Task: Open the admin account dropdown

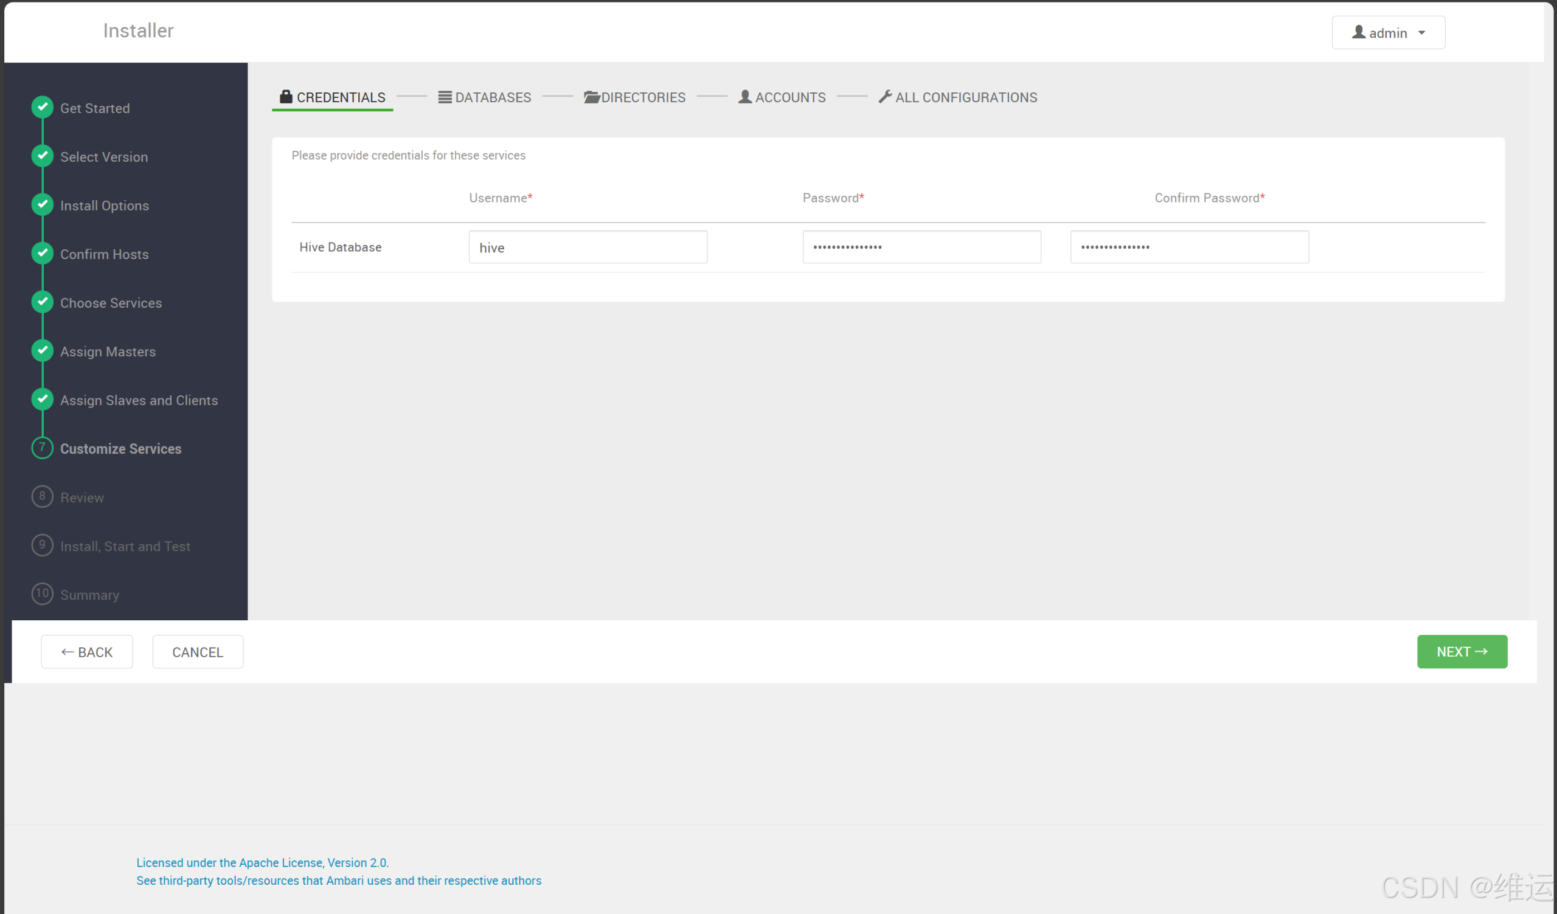Action: tap(1388, 32)
